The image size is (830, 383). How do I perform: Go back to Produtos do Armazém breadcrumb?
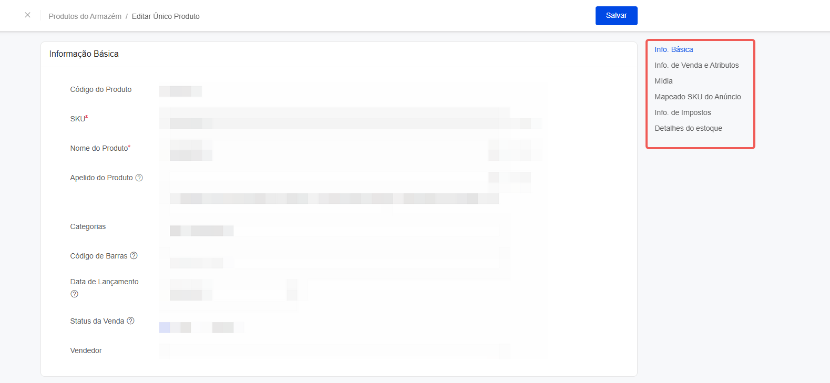[x=85, y=16]
